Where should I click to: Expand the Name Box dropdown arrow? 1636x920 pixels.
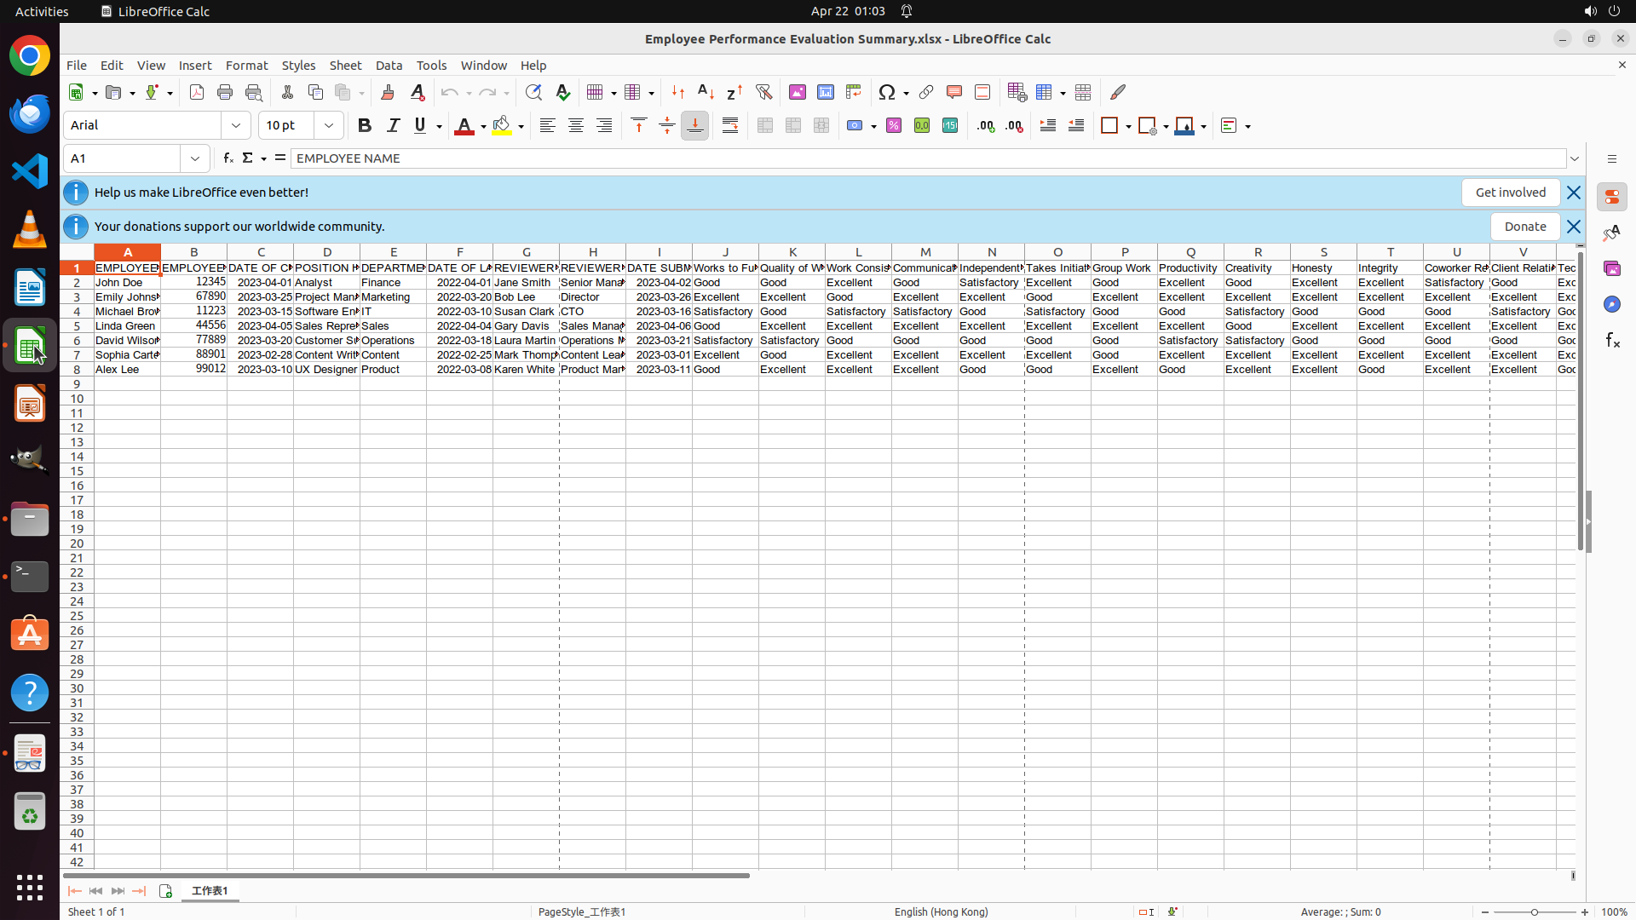coord(195,158)
